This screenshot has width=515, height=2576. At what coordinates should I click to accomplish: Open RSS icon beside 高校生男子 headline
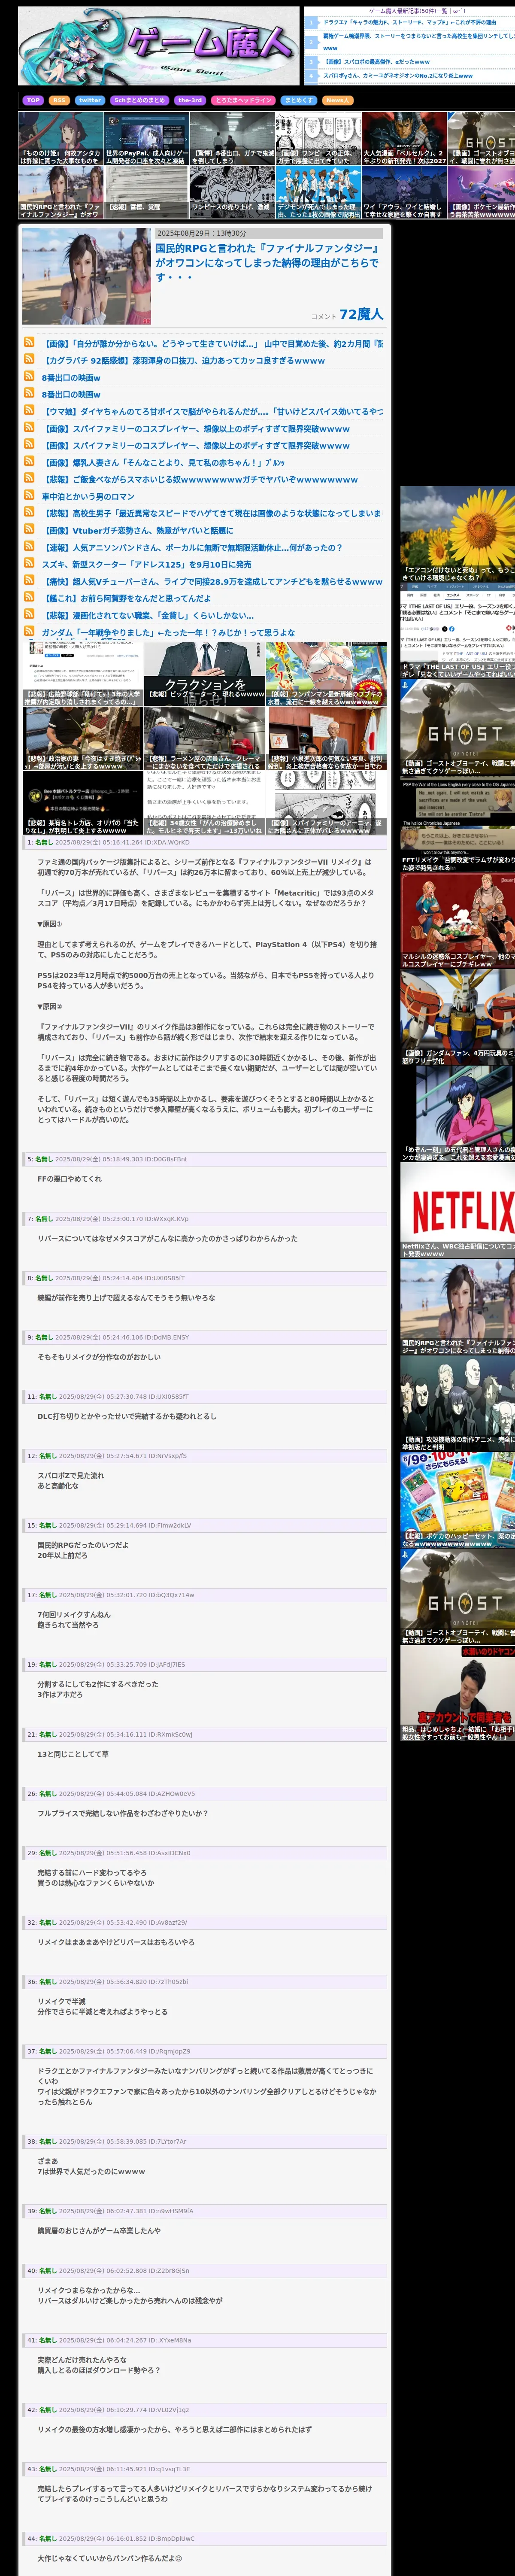coord(29,512)
